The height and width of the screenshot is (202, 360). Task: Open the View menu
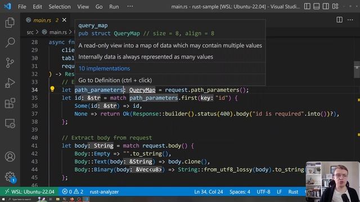point(83,7)
